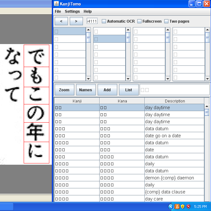Open the Help menu
Viewport: 211px width, 211px height.
click(x=88, y=11)
